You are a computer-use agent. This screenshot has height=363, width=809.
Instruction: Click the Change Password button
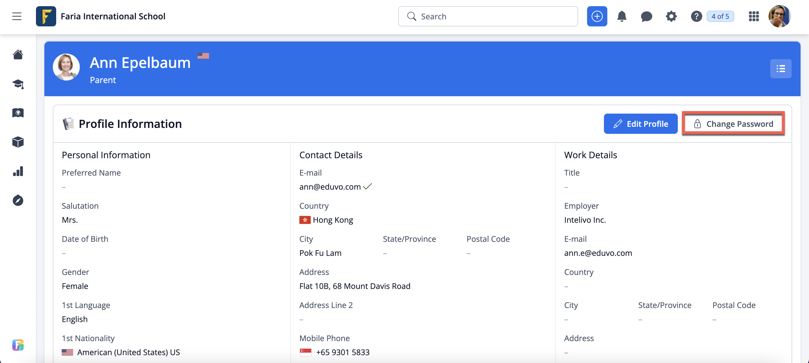[733, 124]
